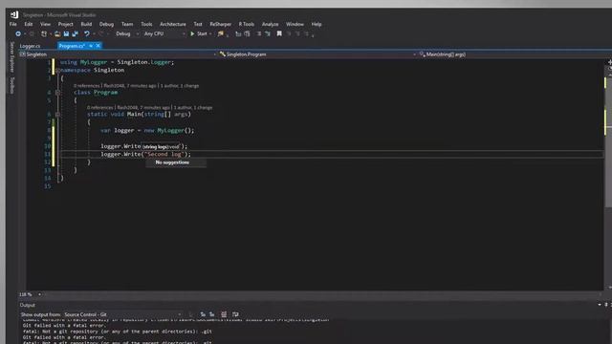This screenshot has height=344, width=612.
Task: Close the Program.cs tab with X
Action: click(98, 46)
